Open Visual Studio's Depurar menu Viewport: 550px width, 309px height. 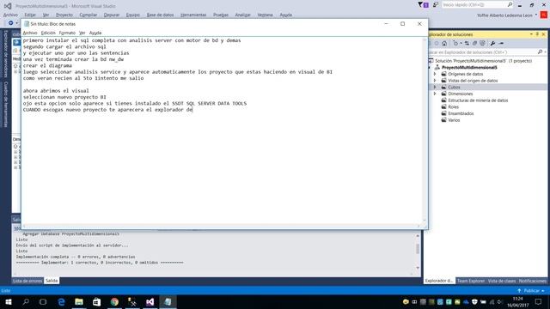click(x=112, y=15)
